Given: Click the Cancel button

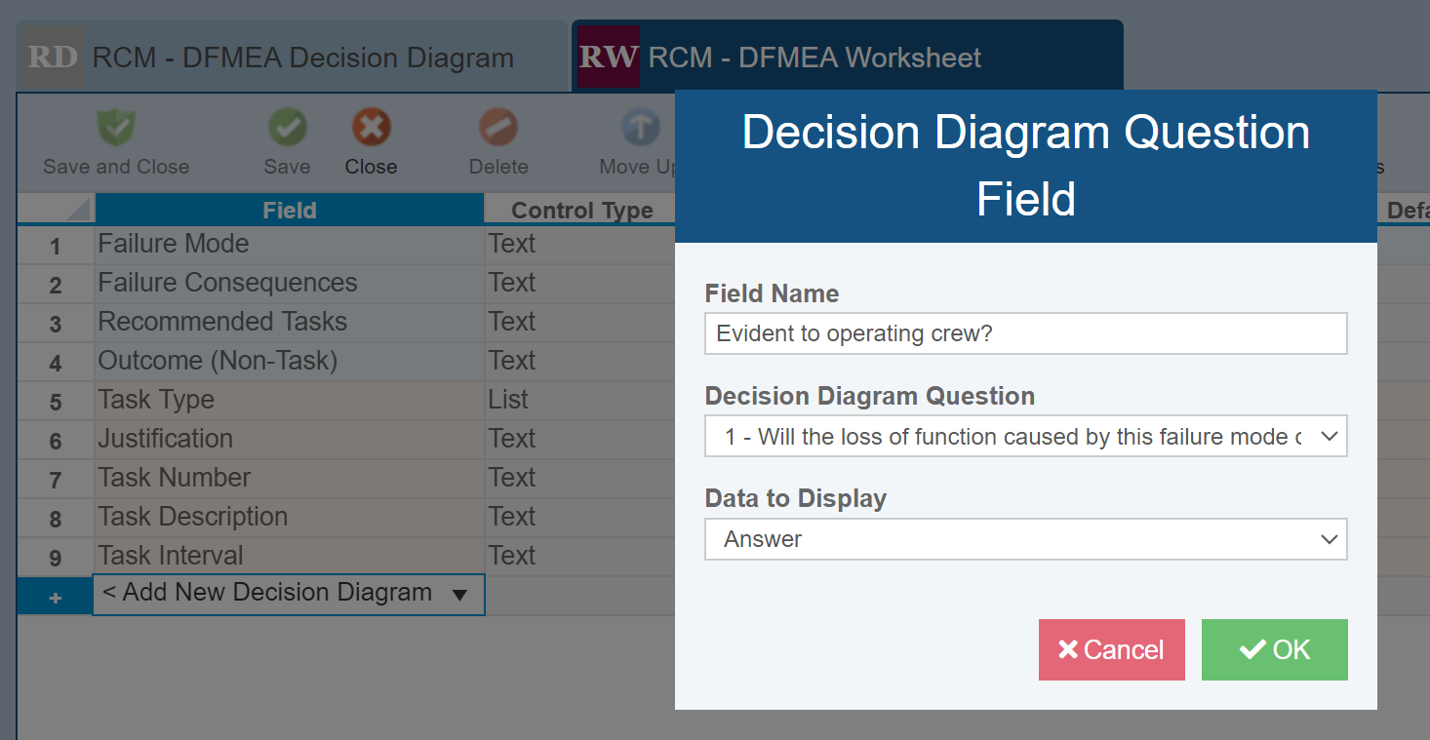Looking at the screenshot, I should pyautogui.click(x=1111, y=649).
